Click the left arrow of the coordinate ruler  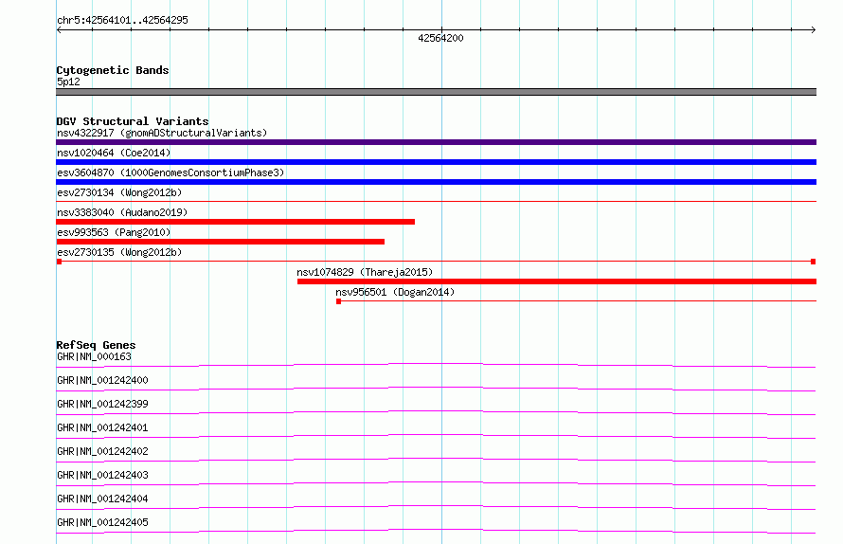(59, 29)
